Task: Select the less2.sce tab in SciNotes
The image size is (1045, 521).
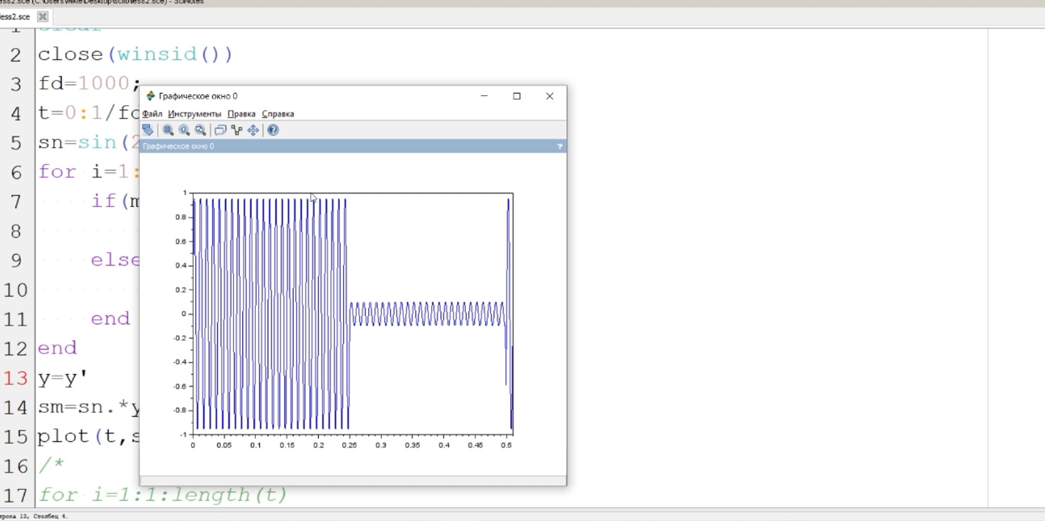Action: [x=15, y=17]
